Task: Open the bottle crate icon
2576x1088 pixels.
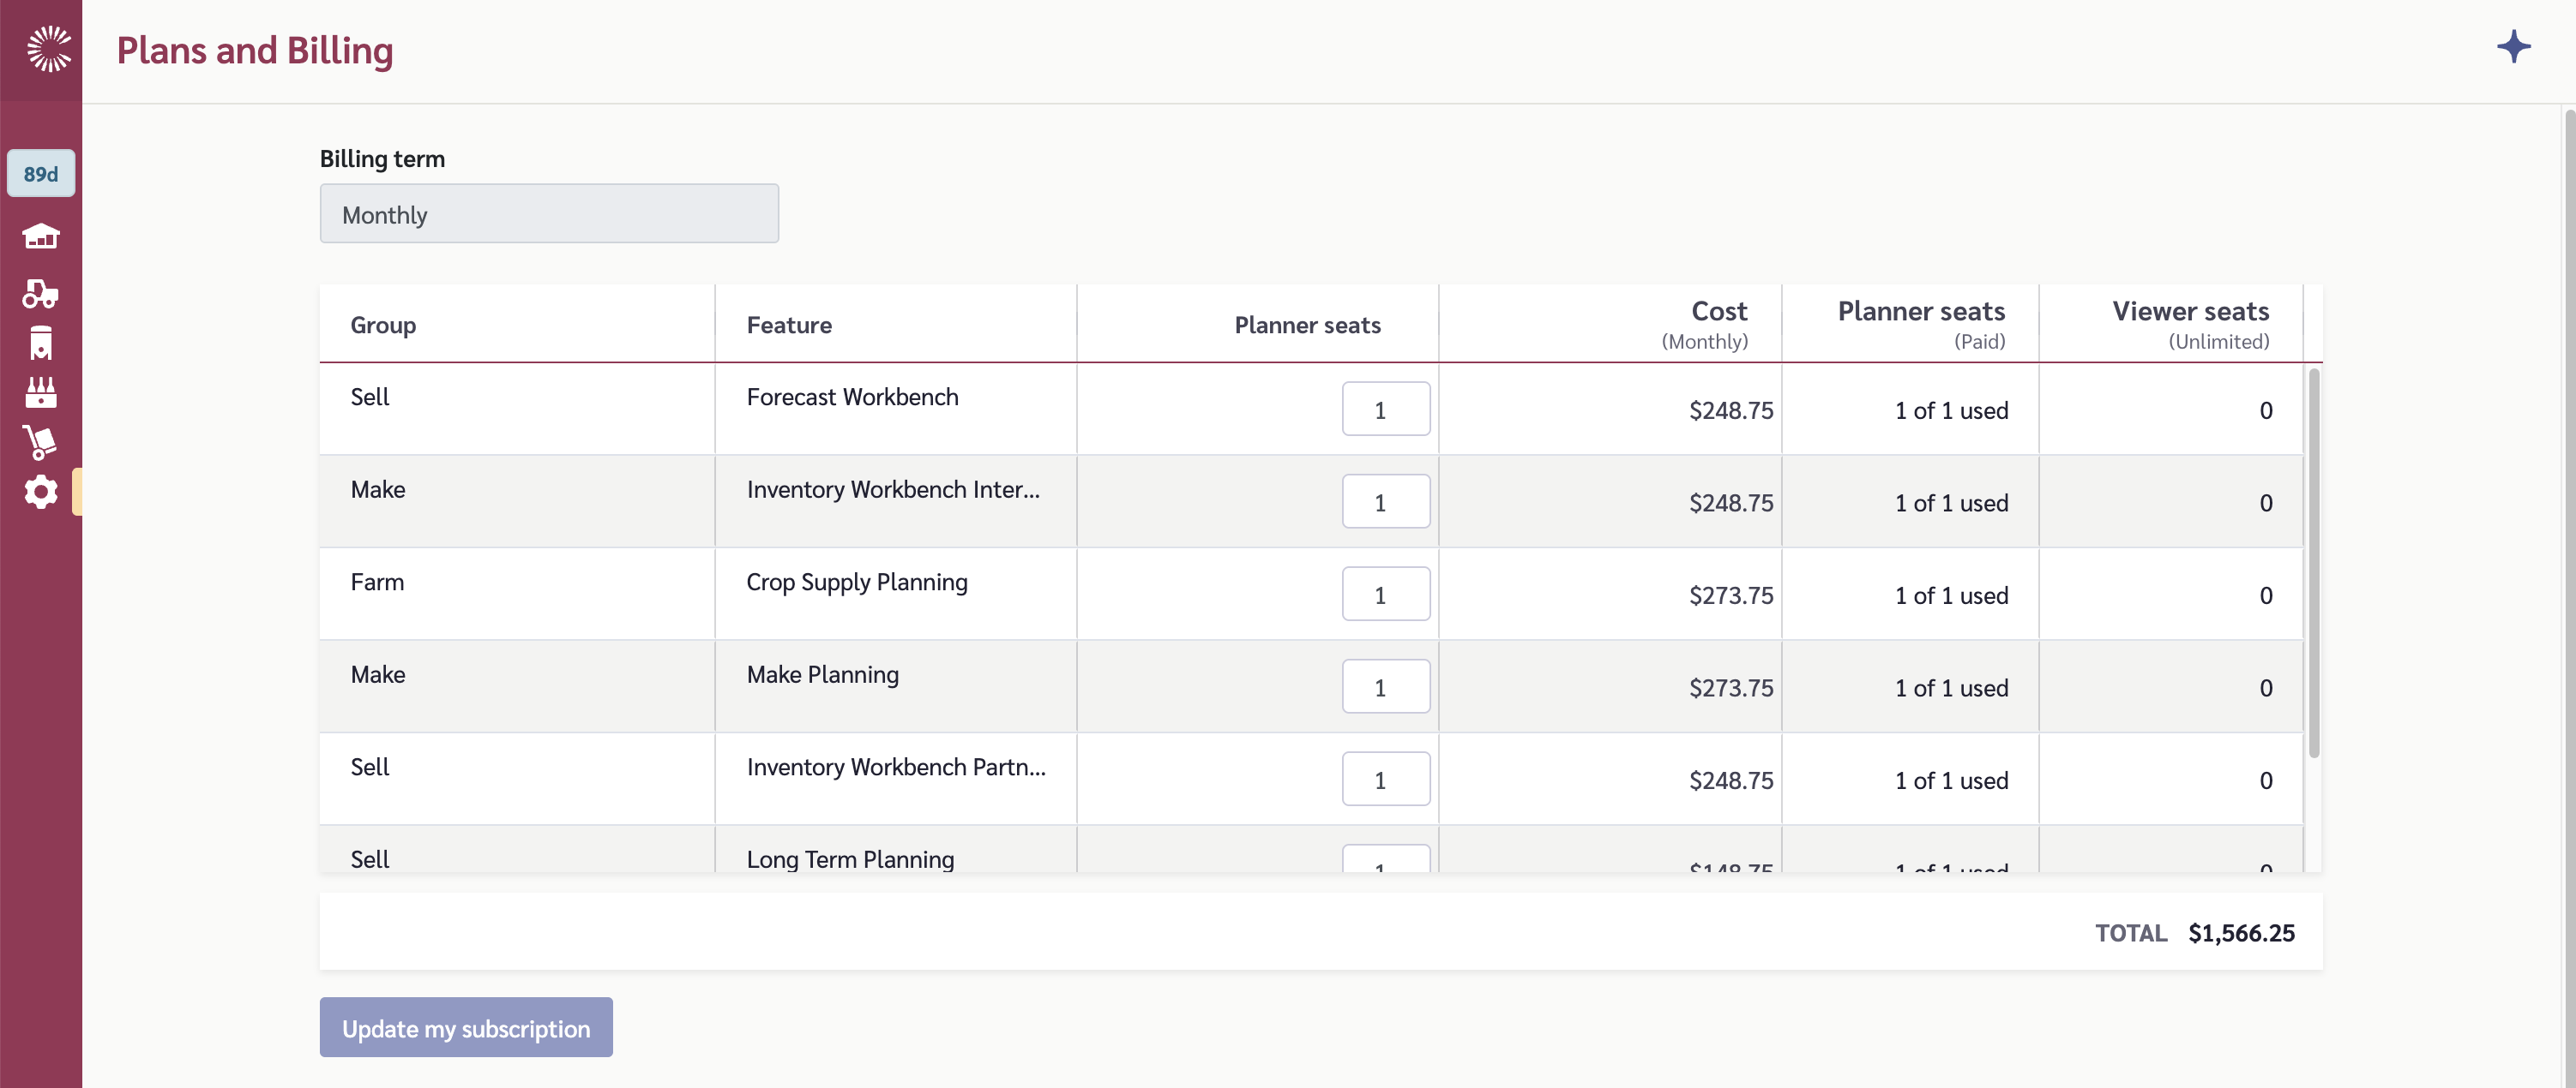Action: 41,392
